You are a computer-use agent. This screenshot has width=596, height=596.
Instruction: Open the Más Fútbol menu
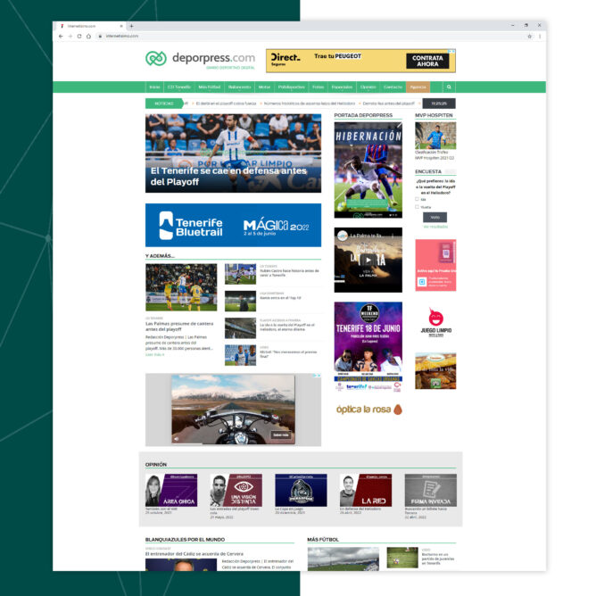coord(209,87)
